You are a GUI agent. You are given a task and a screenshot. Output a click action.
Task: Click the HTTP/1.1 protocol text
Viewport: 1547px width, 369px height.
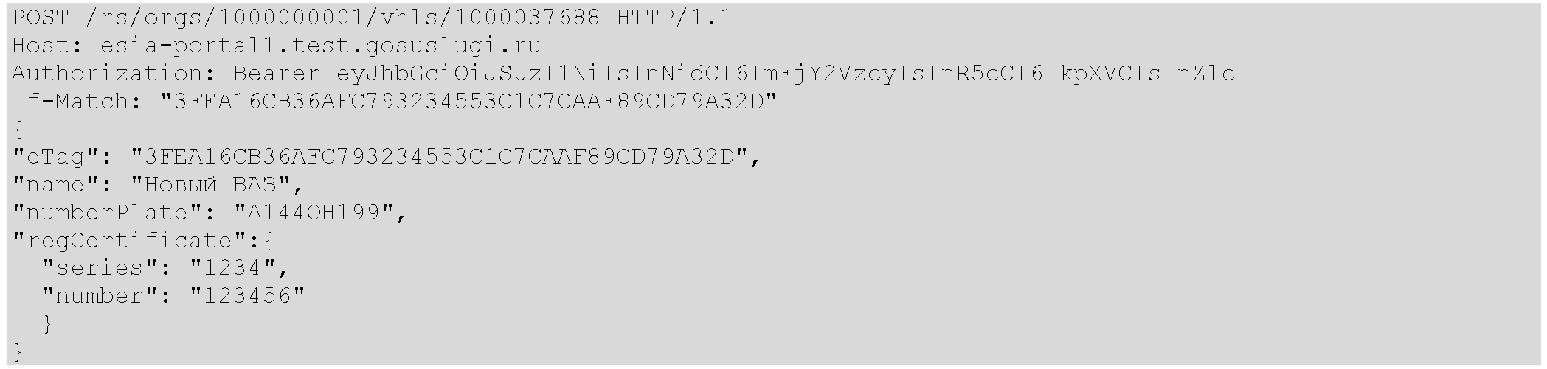tap(675, 18)
